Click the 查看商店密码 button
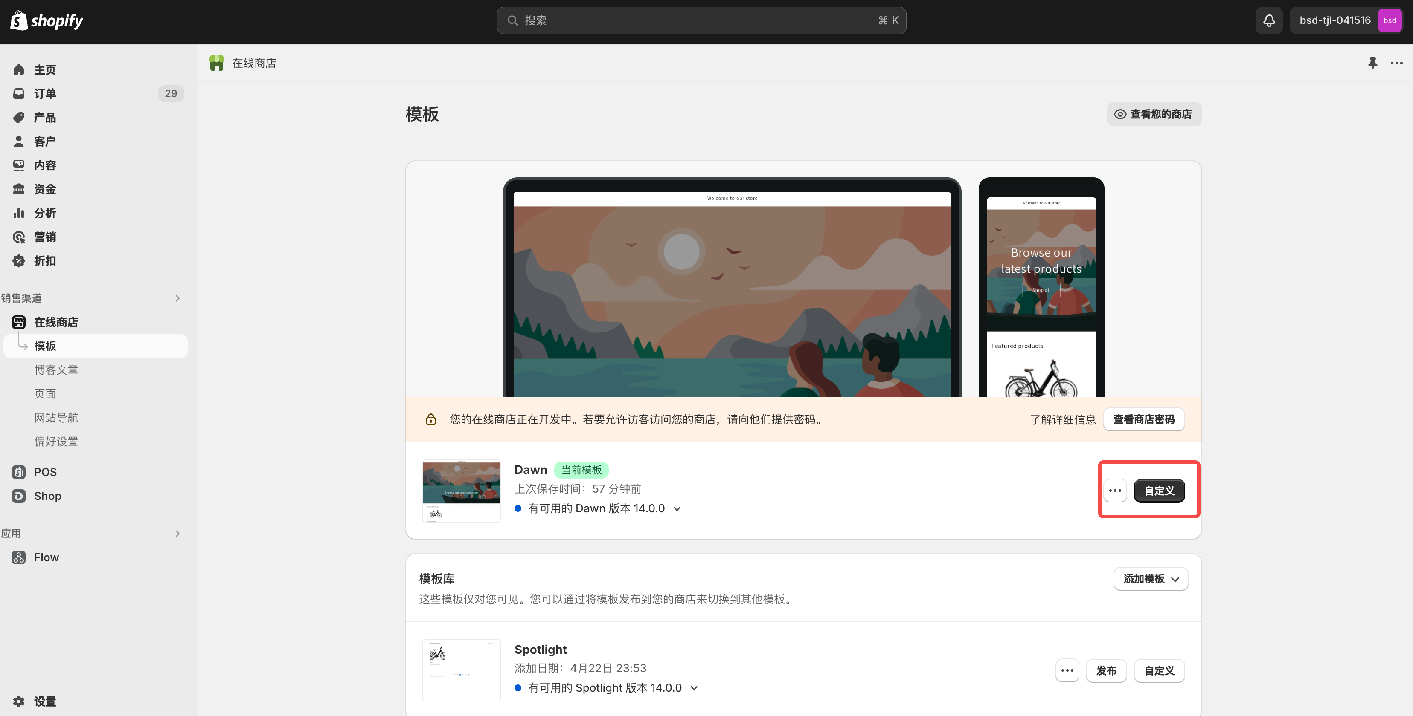1413x716 pixels. [x=1143, y=419]
